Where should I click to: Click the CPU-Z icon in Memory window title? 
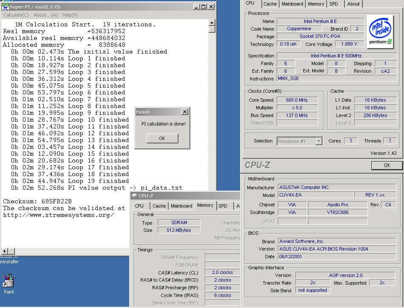click(x=135, y=196)
